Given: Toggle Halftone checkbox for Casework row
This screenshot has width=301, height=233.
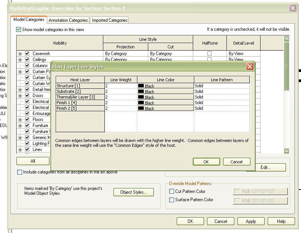Looking at the screenshot, I should 209,54.
